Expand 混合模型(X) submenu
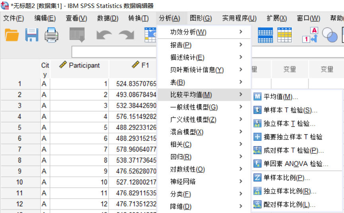 (204, 132)
